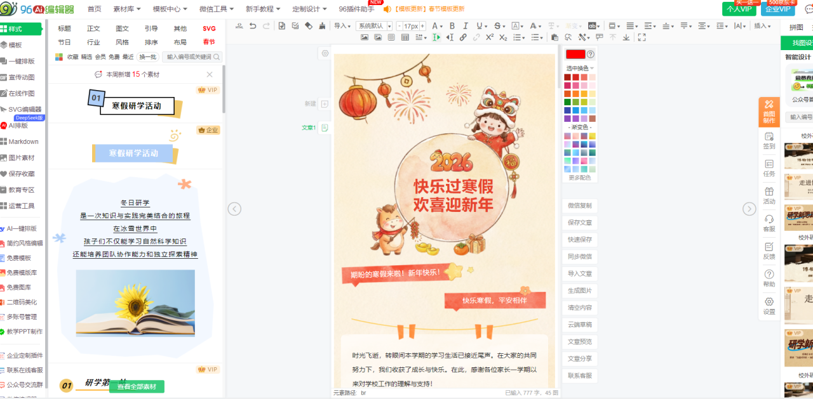
Task: Click the material search input field
Action: [x=189, y=57]
